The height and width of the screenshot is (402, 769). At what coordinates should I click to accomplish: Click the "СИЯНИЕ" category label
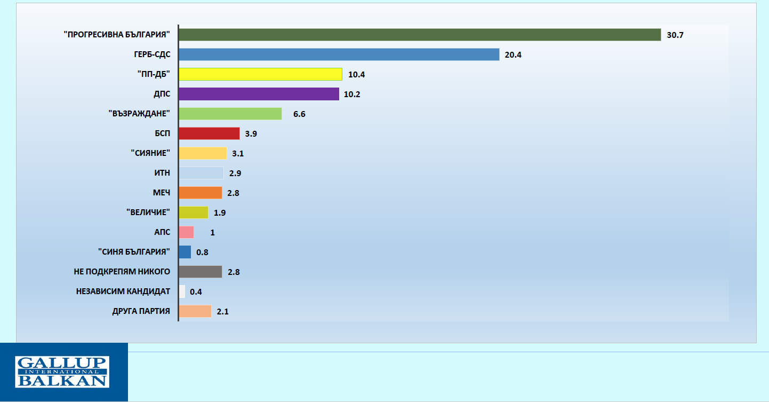point(150,153)
